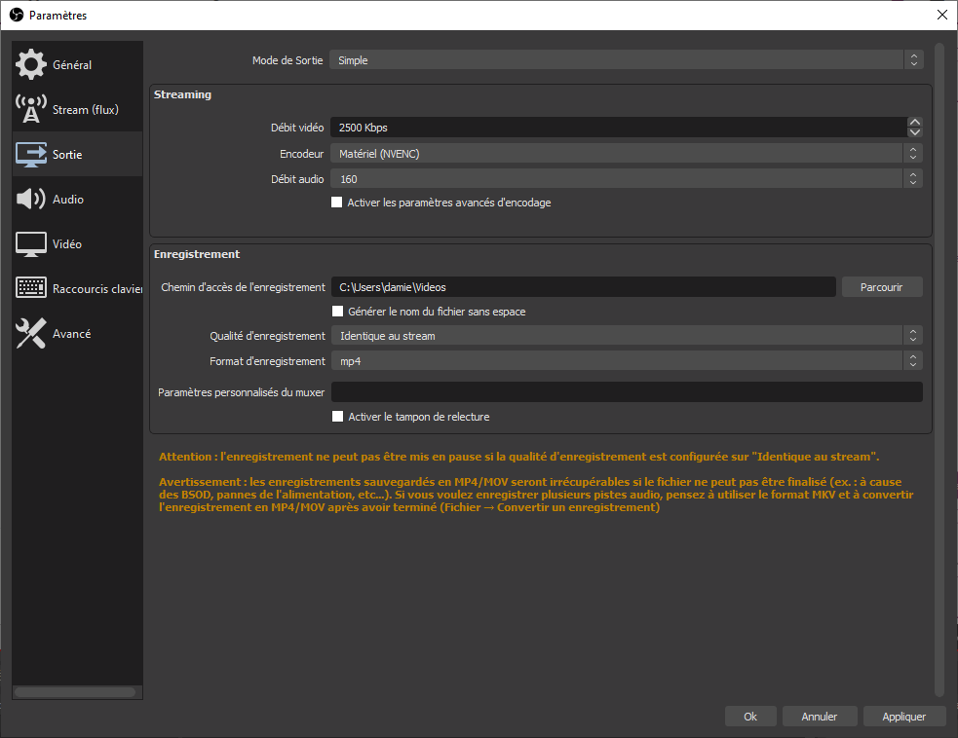Open Raccourcis clavier keyboard icon
Image resolution: width=958 pixels, height=738 pixels.
pos(31,289)
